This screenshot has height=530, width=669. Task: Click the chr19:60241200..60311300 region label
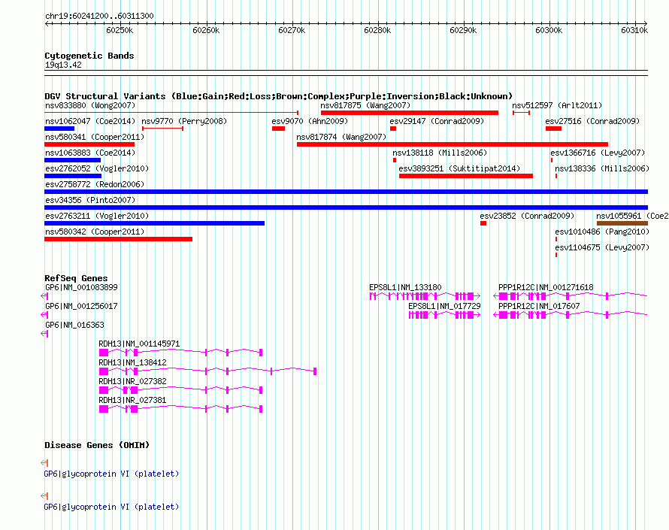click(x=99, y=16)
